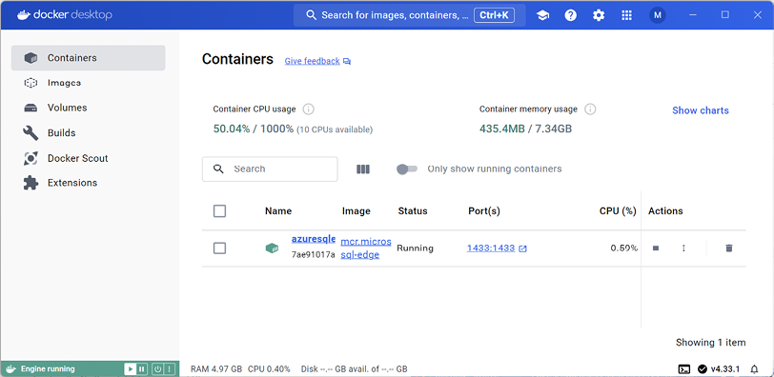This screenshot has height=377, width=774.
Task: Open the Volumes section in sidebar
Action: [x=89, y=108]
